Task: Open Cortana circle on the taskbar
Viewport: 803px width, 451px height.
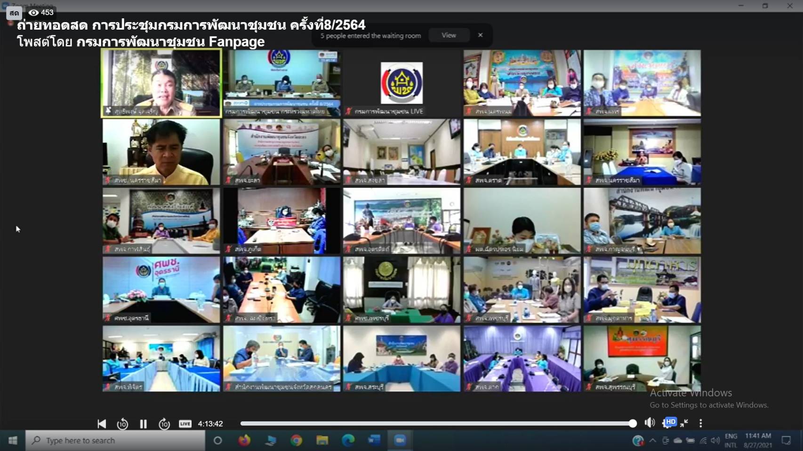Action: point(217,441)
